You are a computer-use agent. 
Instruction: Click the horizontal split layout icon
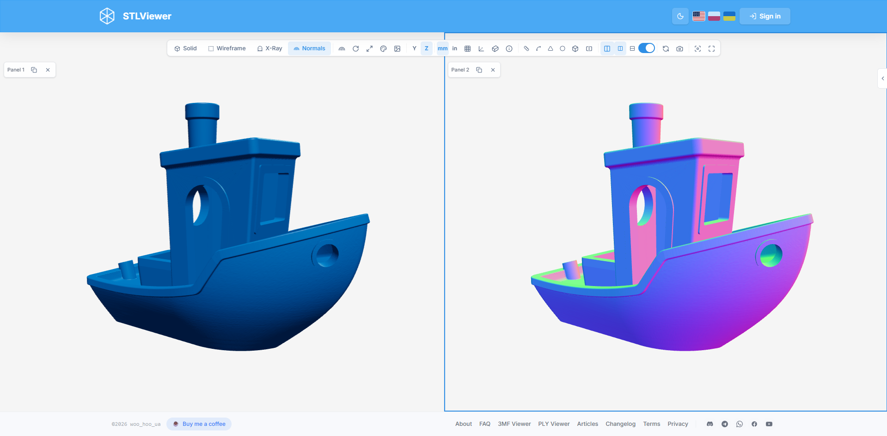click(632, 48)
